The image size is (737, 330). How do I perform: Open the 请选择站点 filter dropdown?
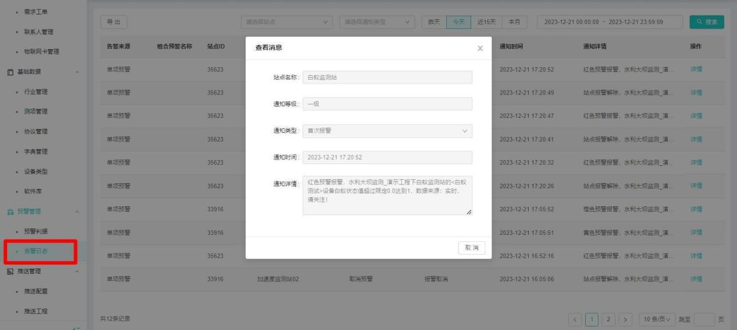[x=286, y=23]
